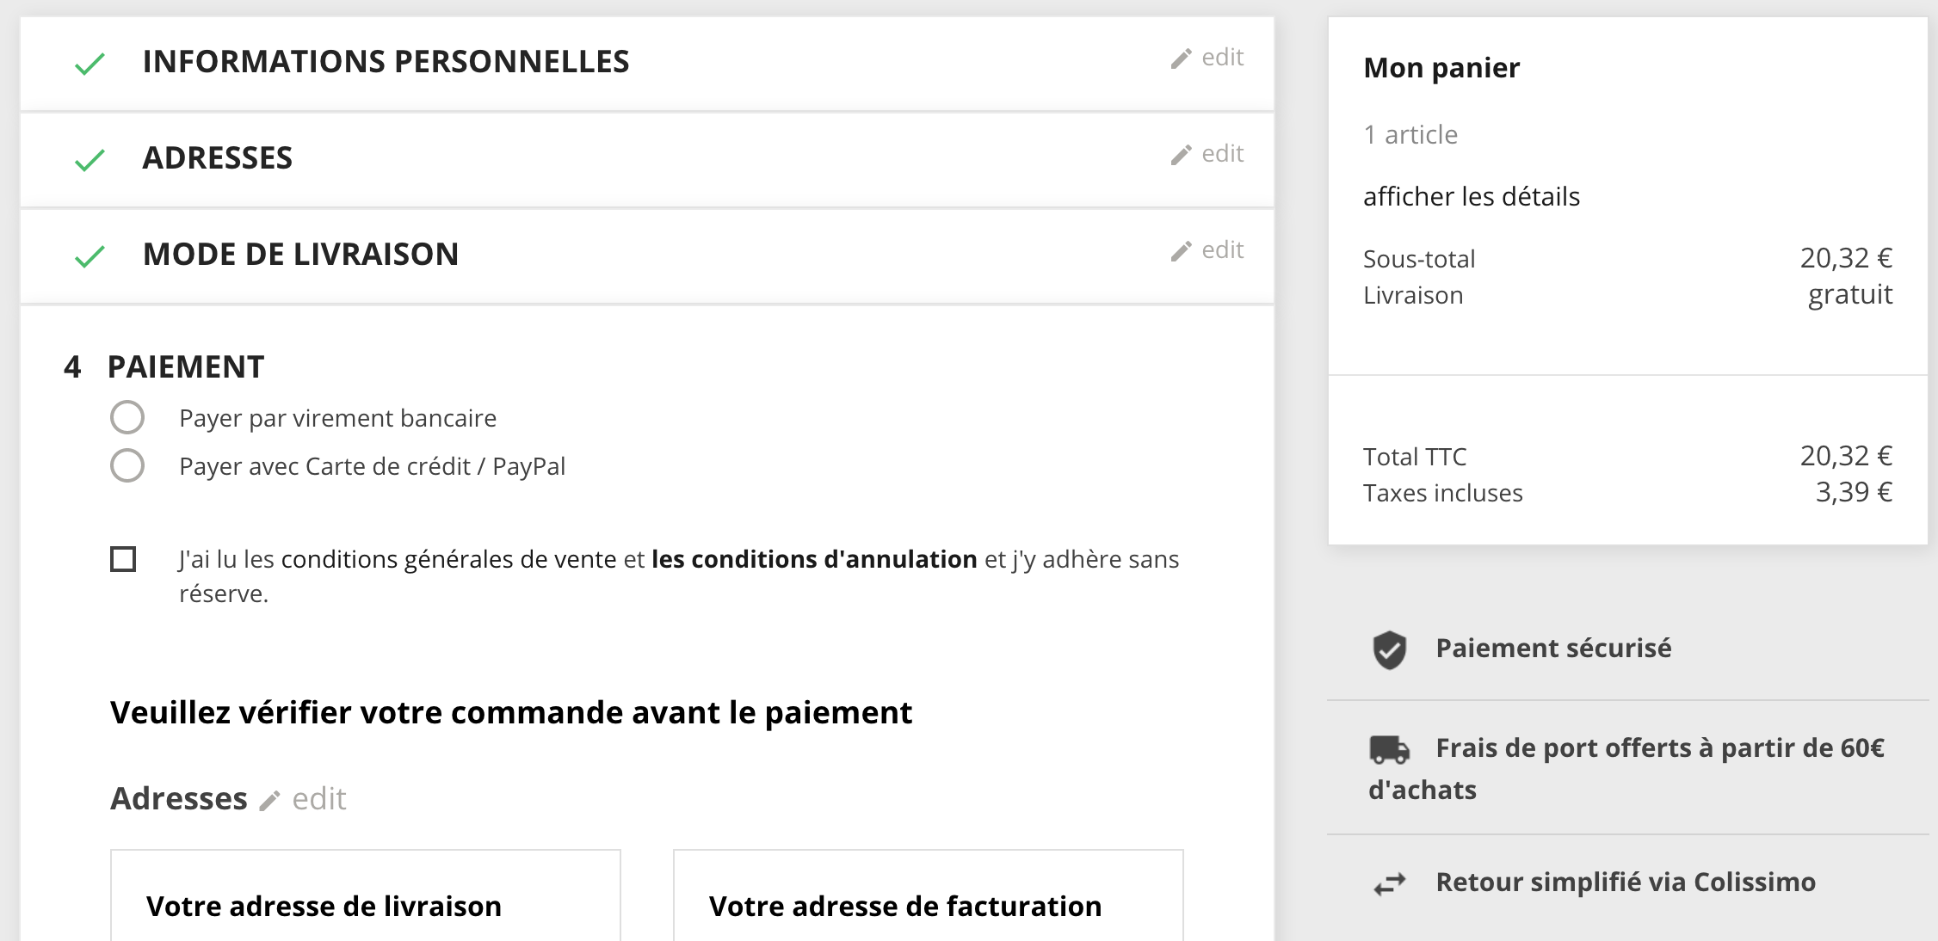Click the shield icon for Paiement sécurisé
Viewport: 1938px width, 941px height.
tap(1389, 649)
